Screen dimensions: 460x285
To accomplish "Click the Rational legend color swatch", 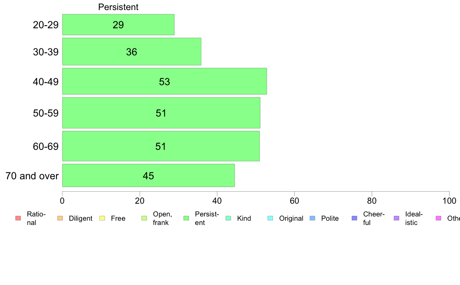I will (x=18, y=218).
